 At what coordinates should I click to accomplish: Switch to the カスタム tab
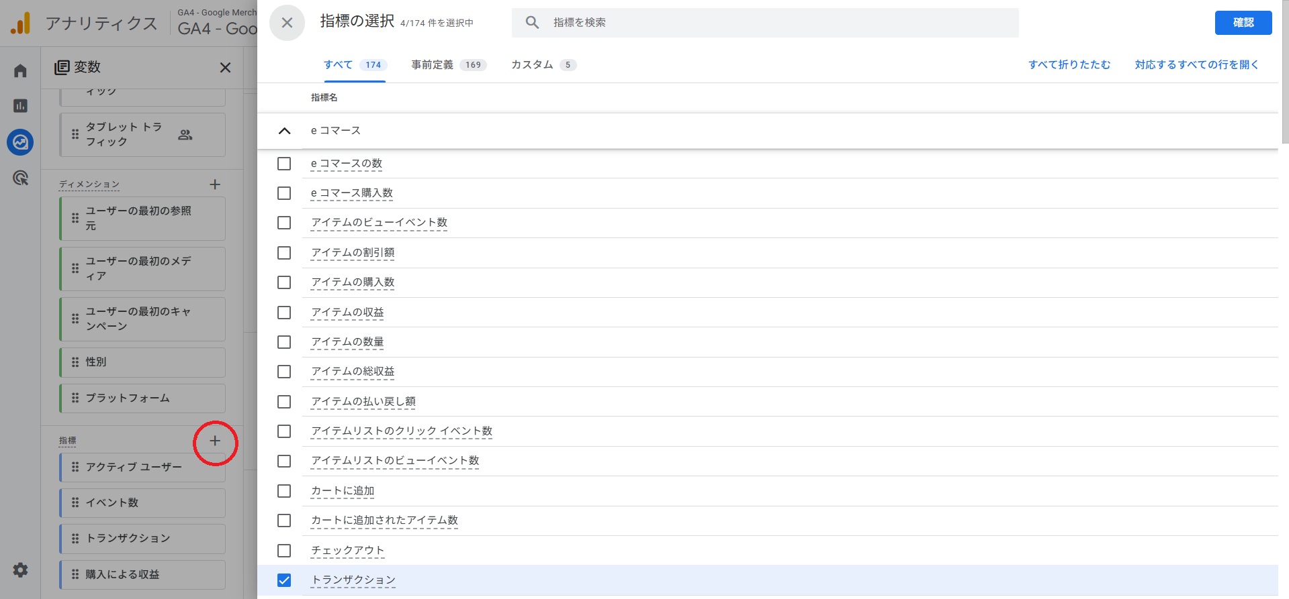click(543, 65)
